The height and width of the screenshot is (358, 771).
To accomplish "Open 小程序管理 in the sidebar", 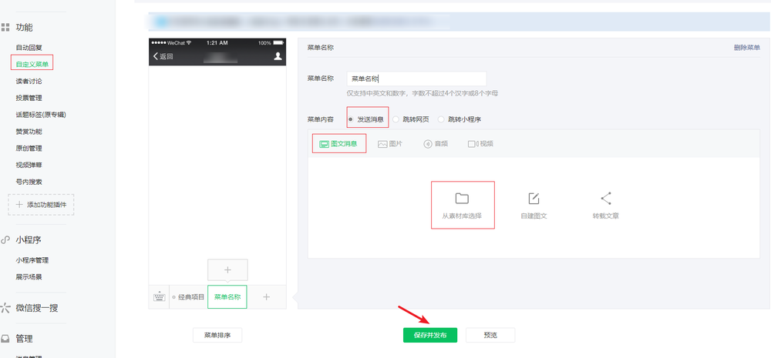I will [x=32, y=260].
